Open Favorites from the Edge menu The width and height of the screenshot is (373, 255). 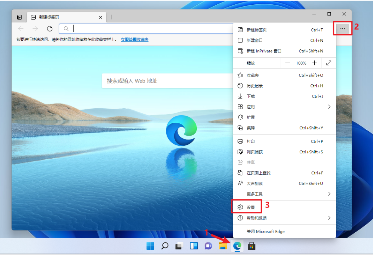coord(252,75)
